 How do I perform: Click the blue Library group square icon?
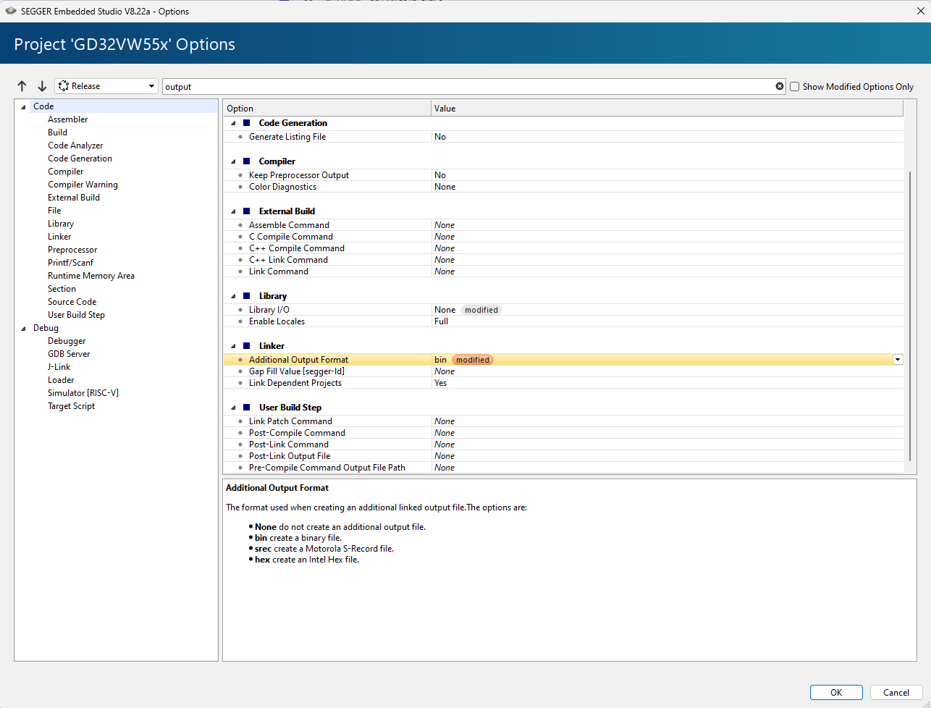[x=246, y=296]
